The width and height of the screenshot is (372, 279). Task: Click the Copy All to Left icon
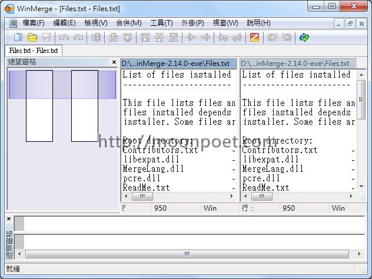pyautogui.click(x=287, y=38)
